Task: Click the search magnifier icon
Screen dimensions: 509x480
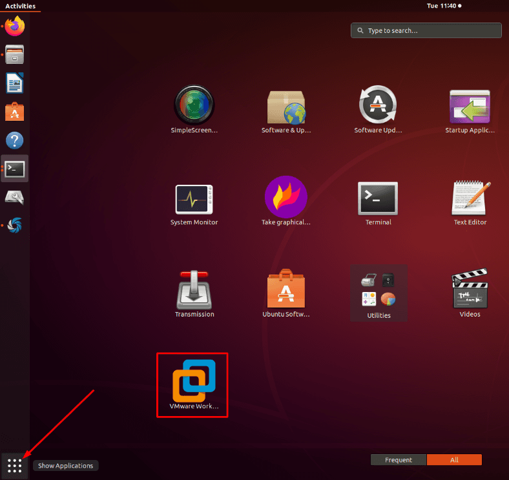Action: [x=360, y=30]
